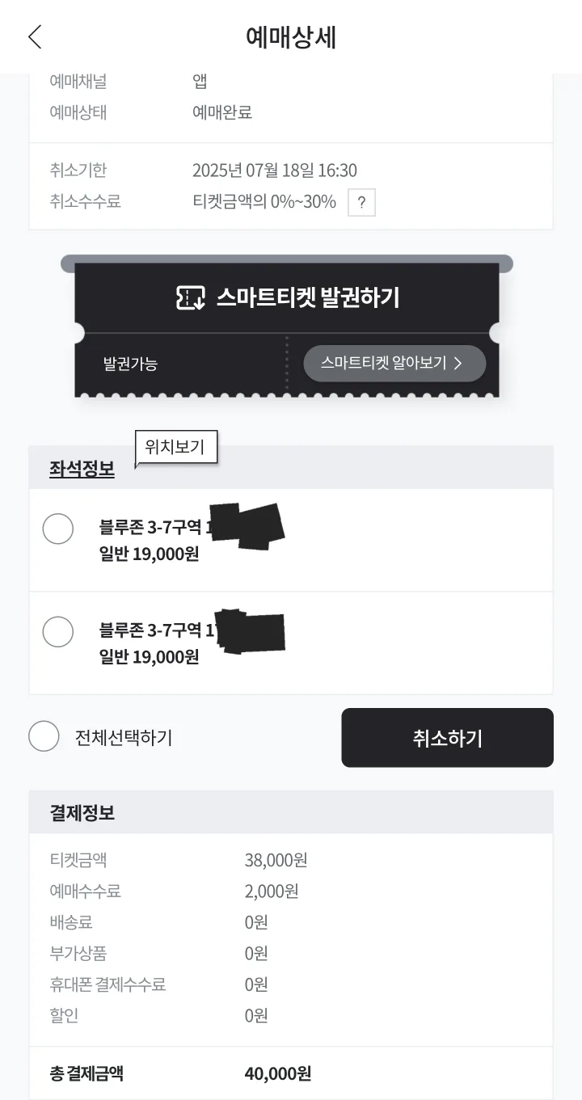
Task: Tap first seat 일반 19,000원 price text
Action: click(149, 554)
